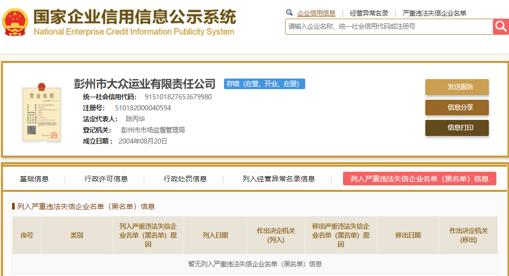Click the 存续（在营、开业、在册）status badge
Viewport: 509px width, 276px height.
[264, 84]
